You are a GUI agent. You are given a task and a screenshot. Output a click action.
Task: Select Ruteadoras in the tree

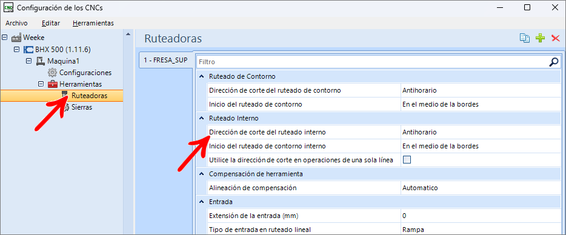click(90, 96)
